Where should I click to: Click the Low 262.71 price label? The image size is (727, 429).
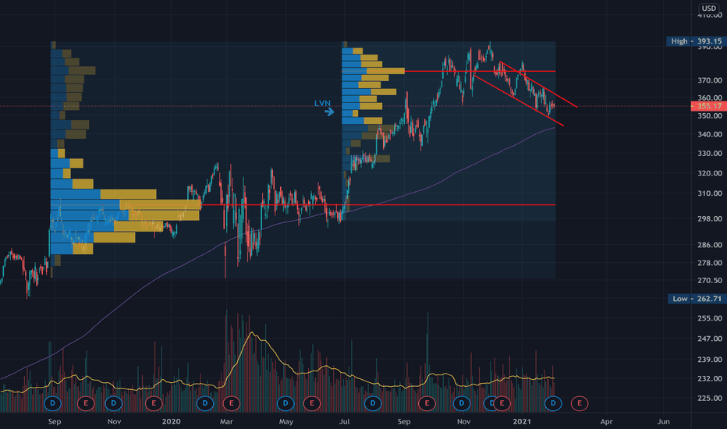[x=697, y=299]
